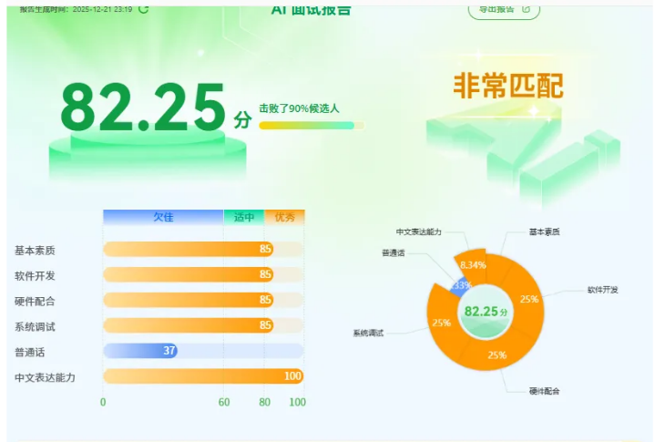This screenshot has width=655, height=442.
Task: Select the 优秀 legend segment
Action: tap(284, 217)
